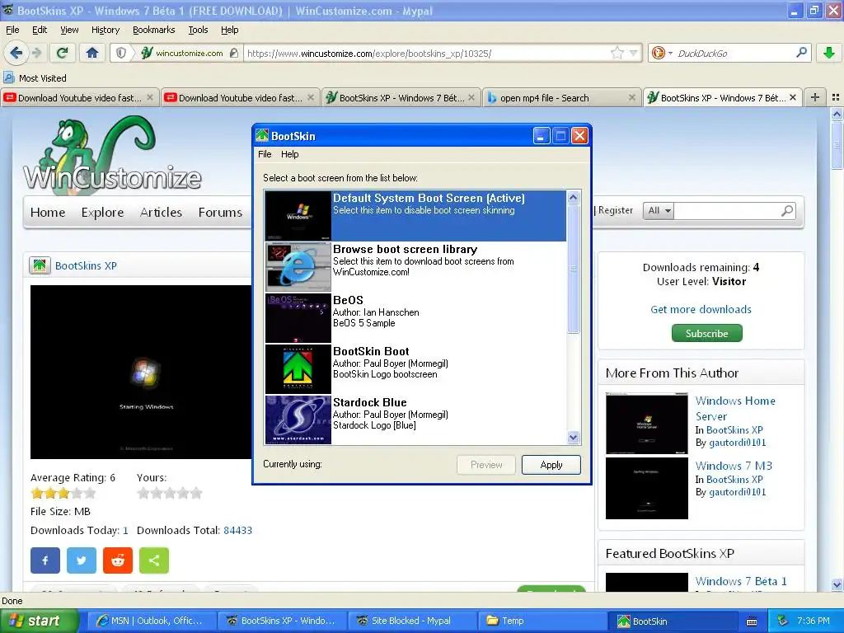The width and height of the screenshot is (844, 633).
Task: Click the DuckDuckGo search magnifier icon
Action: click(x=801, y=53)
